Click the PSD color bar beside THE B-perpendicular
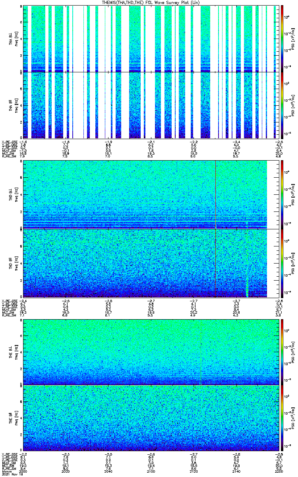The width and height of the screenshot is (298, 477). coord(283,351)
